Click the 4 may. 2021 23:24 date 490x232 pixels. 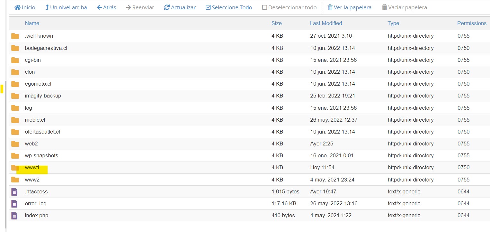tap(332, 180)
